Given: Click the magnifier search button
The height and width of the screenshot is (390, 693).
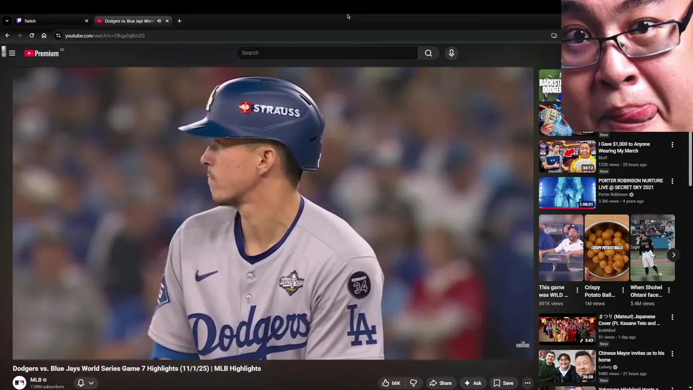Looking at the screenshot, I should pyautogui.click(x=428, y=53).
